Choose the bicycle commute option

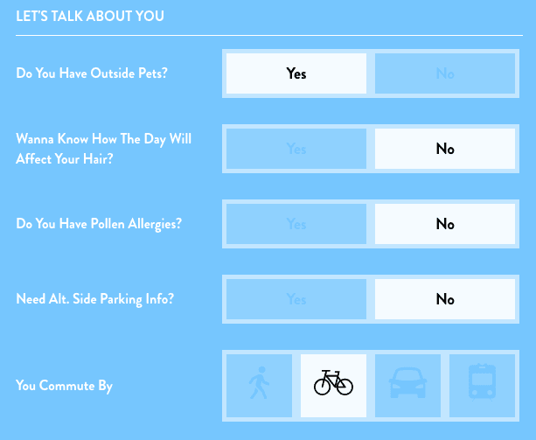pyautogui.click(x=333, y=385)
